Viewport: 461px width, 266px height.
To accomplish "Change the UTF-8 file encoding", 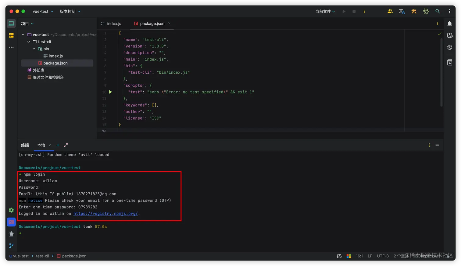I will (383, 256).
